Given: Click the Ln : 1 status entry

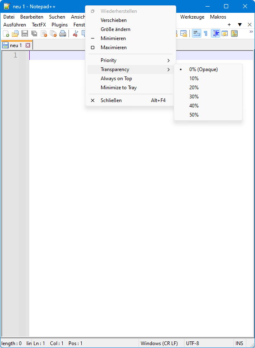Looking at the screenshot, I should point(39,343).
